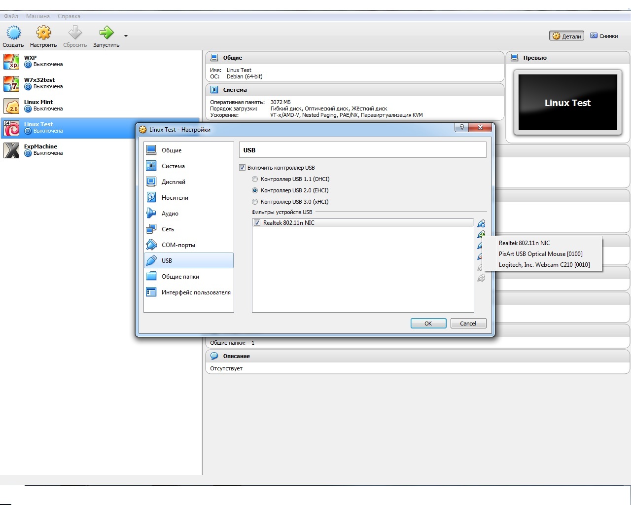The width and height of the screenshot is (631, 505).
Task: Switch to the Снимки snapshots button
Action: (604, 36)
